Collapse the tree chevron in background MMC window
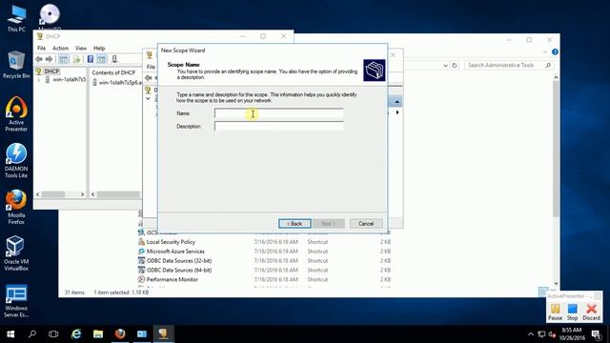610x343 pixels. pyautogui.click(x=148, y=99)
